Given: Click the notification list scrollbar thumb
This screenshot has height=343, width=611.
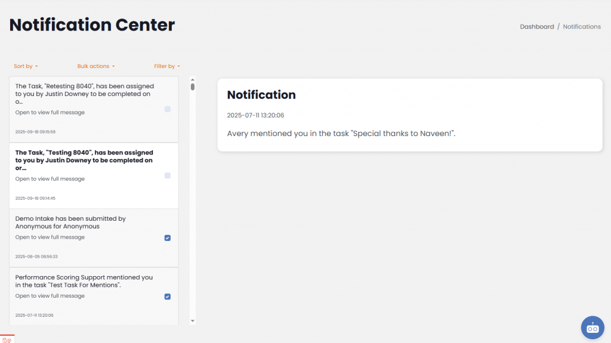Looking at the screenshot, I should point(193,86).
